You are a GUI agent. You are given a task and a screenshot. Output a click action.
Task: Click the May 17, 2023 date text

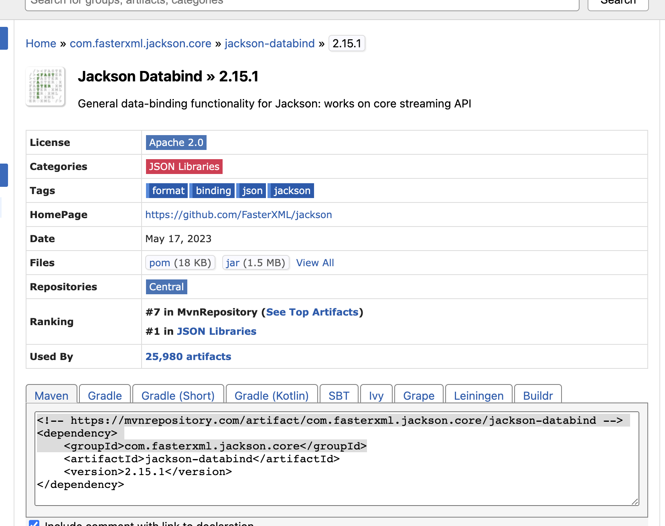tap(178, 239)
